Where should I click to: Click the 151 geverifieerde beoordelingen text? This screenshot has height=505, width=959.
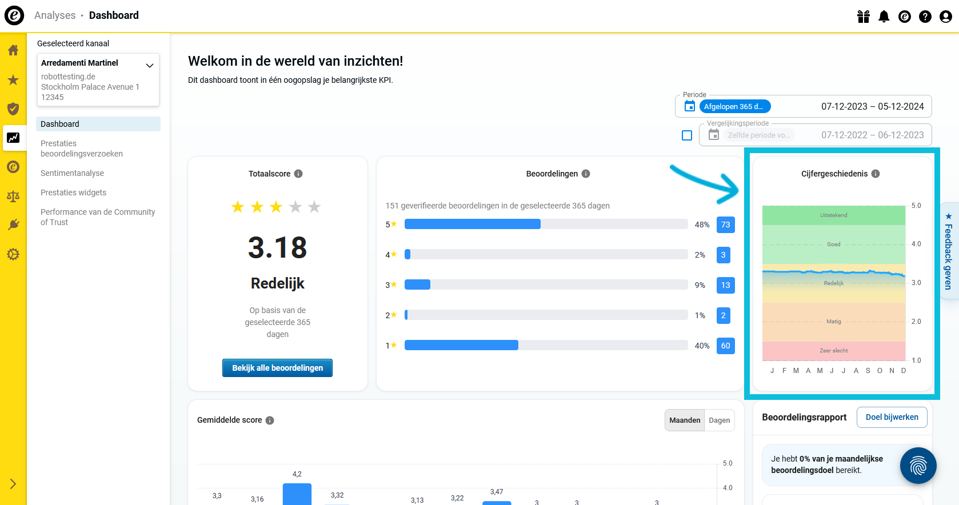[x=497, y=206]
